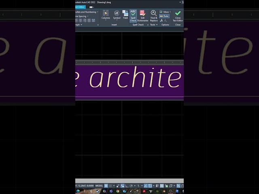Open Steam from taskbar
Image resolution: width=259 pixels, height=194 pixels.
click(98, 191)
